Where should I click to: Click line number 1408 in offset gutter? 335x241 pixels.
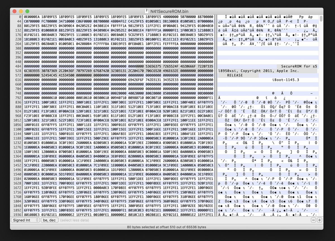18,161
